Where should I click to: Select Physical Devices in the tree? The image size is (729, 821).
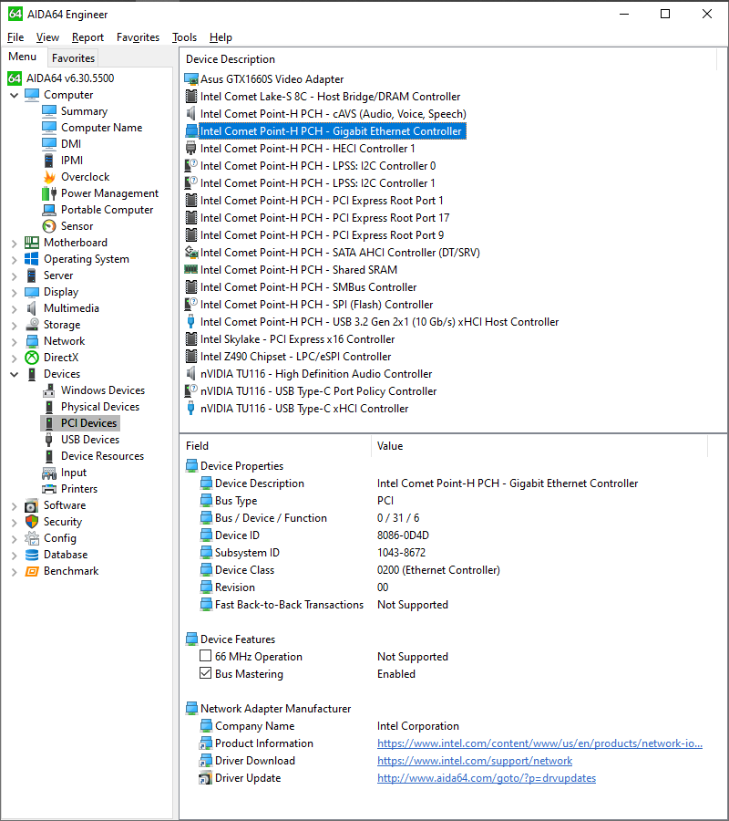coord(100,407)
